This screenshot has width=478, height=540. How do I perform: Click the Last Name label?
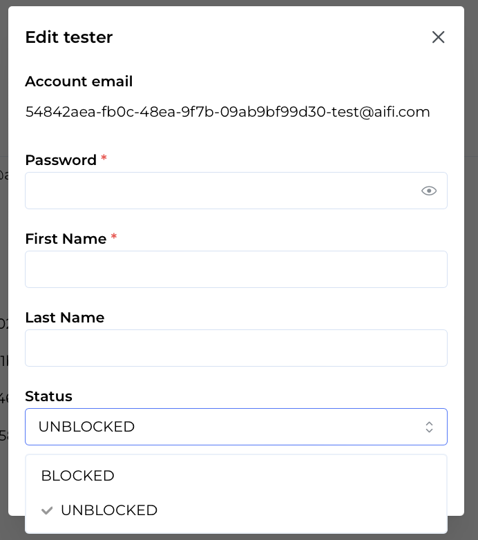(x=64, y=318)
